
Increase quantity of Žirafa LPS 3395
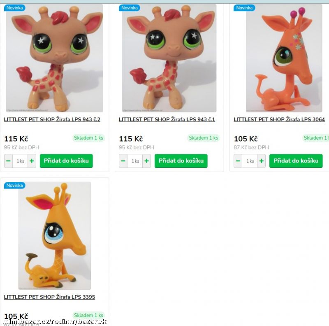32,324
